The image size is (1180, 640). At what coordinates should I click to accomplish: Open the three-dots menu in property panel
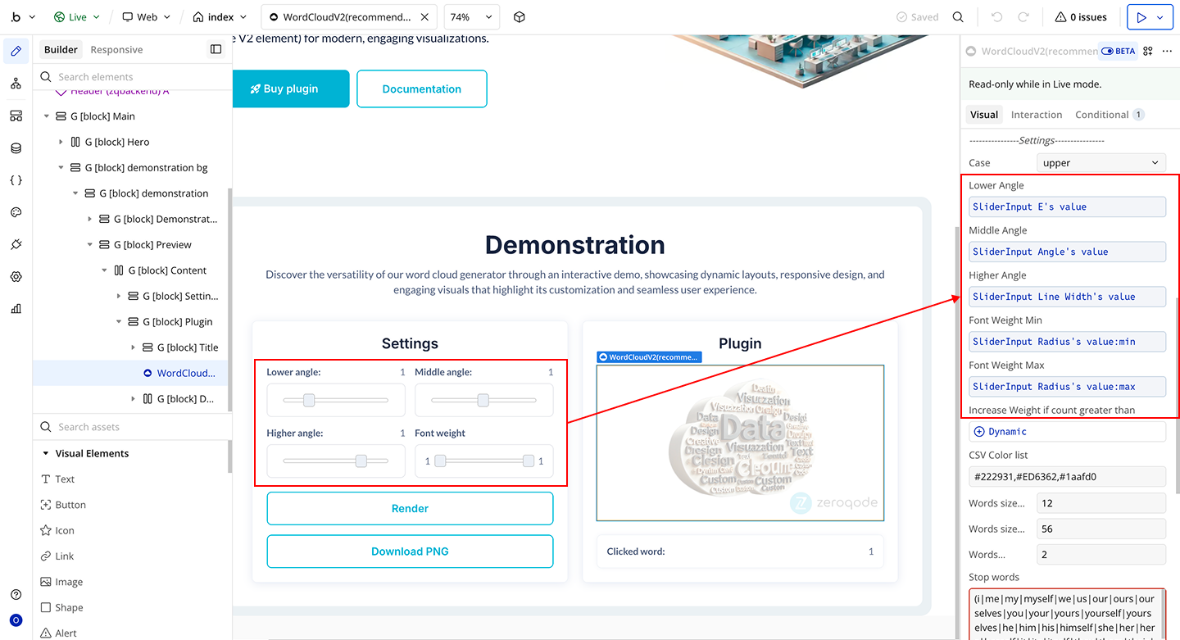click(x=1165, y=51)
